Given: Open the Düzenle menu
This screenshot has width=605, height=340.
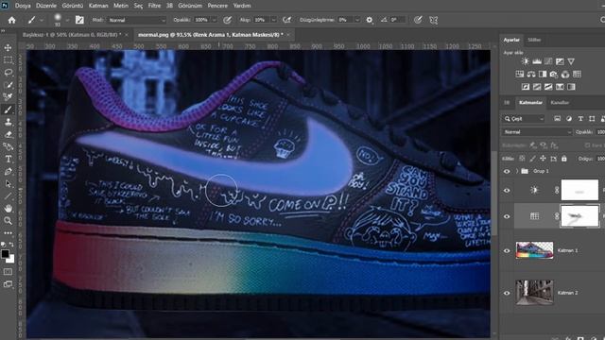Looking at the screenshot, I should (46, 6).
